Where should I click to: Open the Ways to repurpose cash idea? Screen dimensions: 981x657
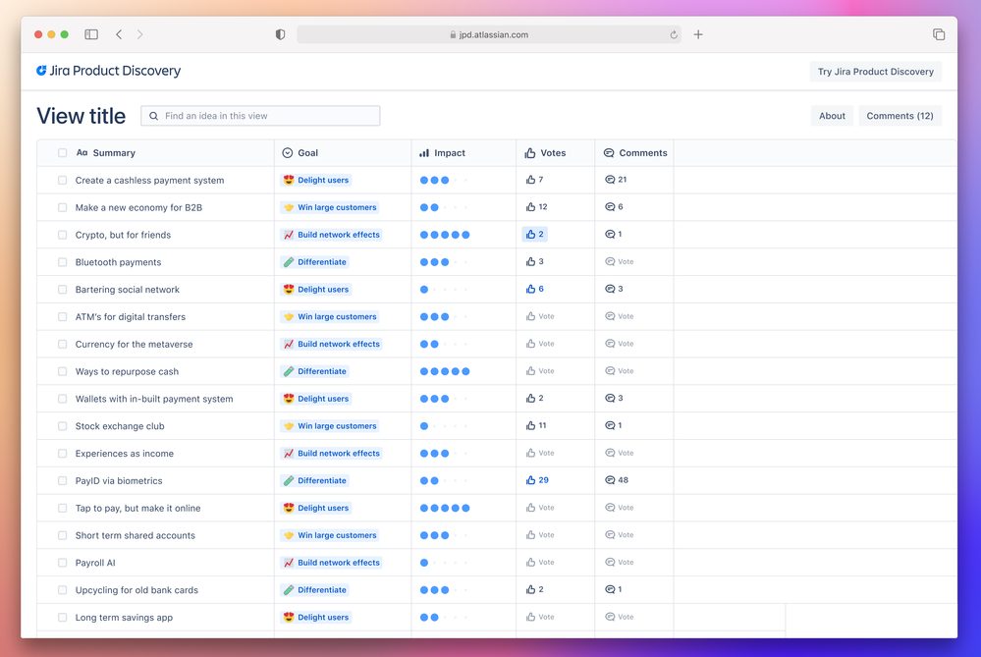[127, 371]
